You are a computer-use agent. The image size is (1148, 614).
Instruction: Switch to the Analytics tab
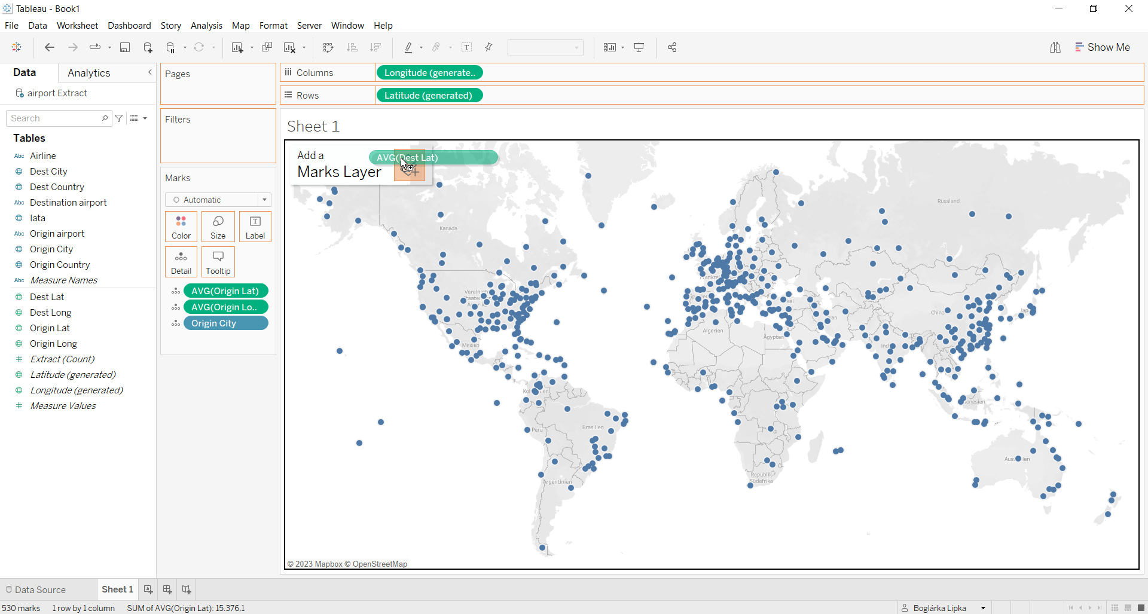pos(88,73)
